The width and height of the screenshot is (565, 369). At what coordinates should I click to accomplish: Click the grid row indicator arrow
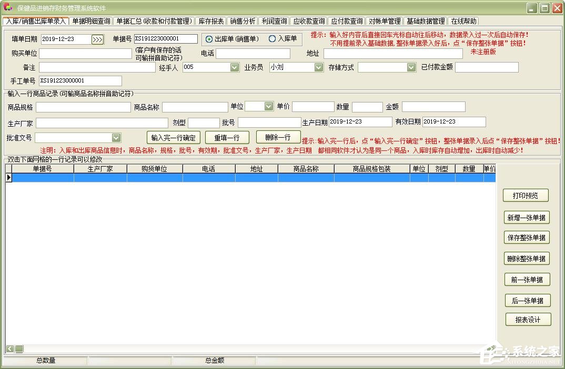[x=8, y=178]
